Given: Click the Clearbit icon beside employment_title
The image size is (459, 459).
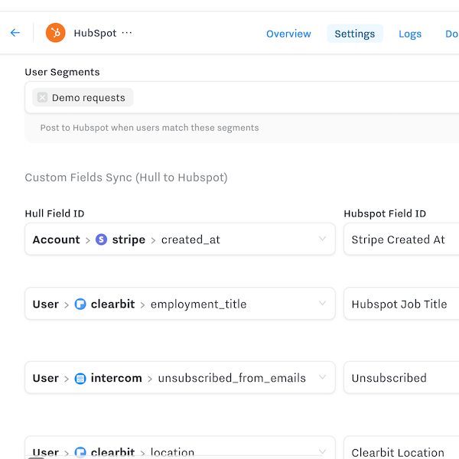Looking at the screenshot, I should coord(80,304).
